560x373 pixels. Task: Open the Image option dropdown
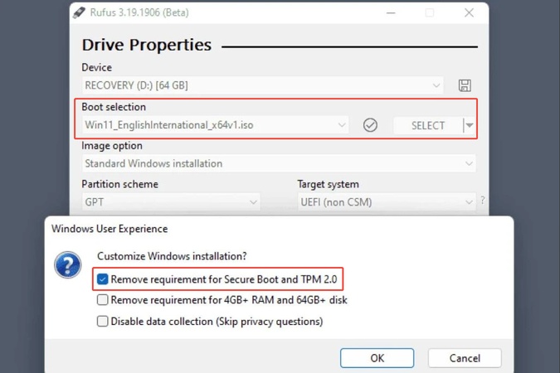pyautogui.click(x=279, y=163)
